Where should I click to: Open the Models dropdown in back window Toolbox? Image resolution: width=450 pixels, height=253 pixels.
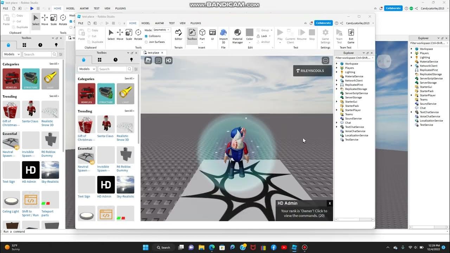click(x=12, y=54)
